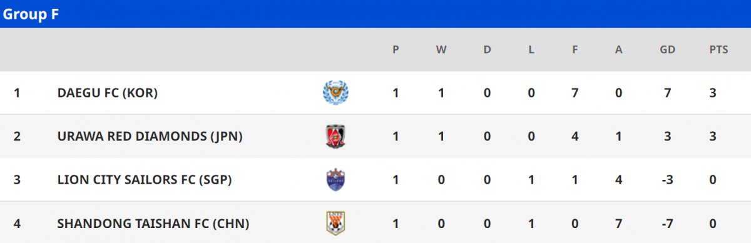Viewport: 751px width, 243px height.
Task: Click the L (losses) column header
Action: click(531, 50)
